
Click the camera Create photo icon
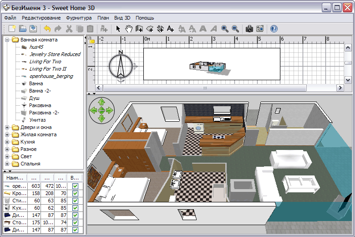(249, 29)
